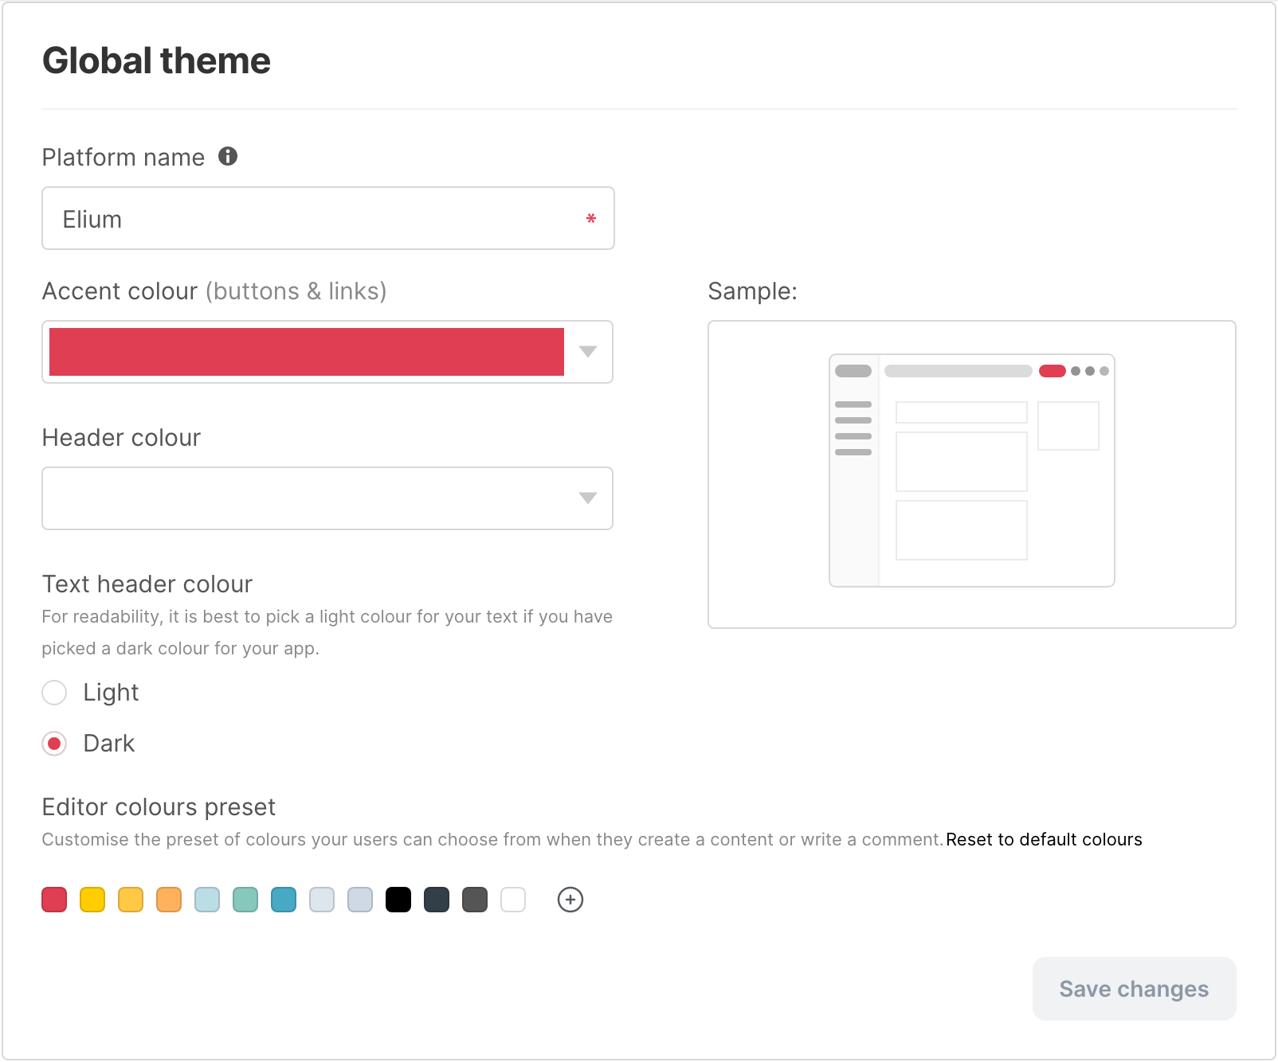The height and width of the screenshot is (1062, 1278).
Task: Pick the red editor preset swatch
Action: tap(54, 900)
